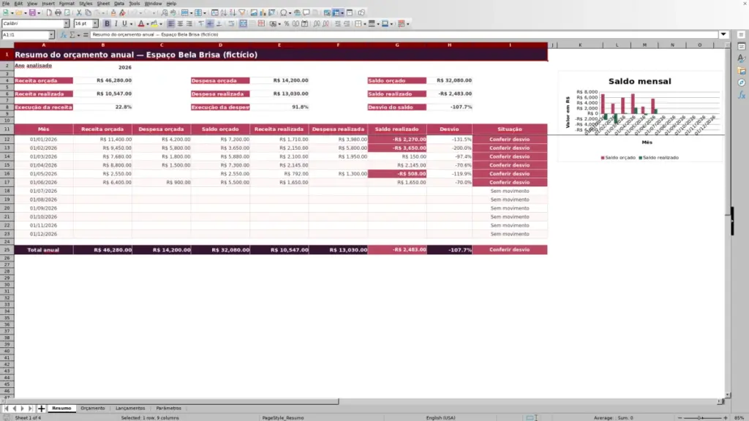This screenshot has width=749, height=421.
Task: Open the Parâmetros sheet tab
Action: pos(169,409)
